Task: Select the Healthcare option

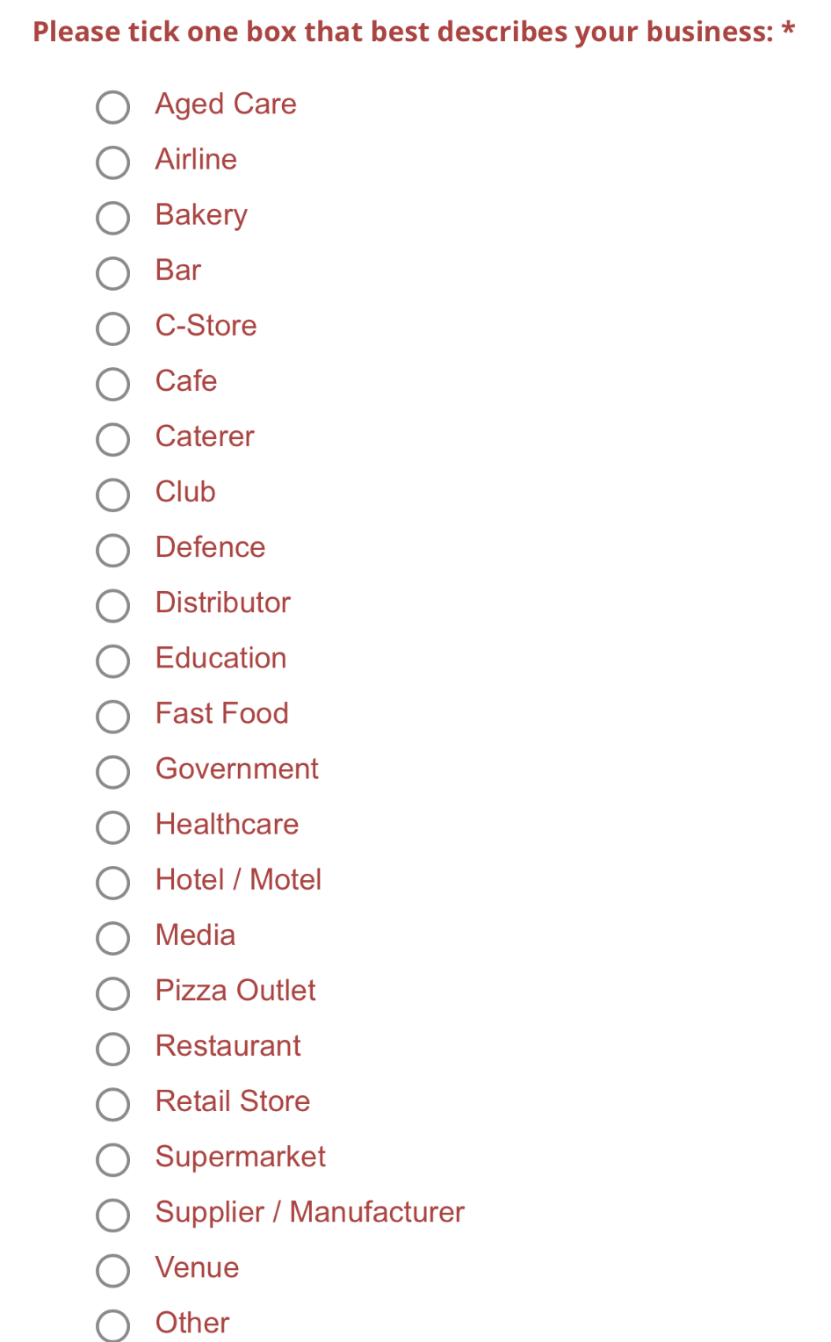Action: pos(112,827)
